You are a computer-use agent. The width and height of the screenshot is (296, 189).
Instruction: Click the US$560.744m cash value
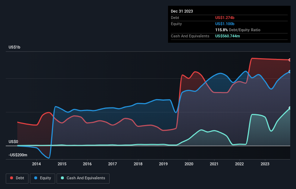[227, 36]
